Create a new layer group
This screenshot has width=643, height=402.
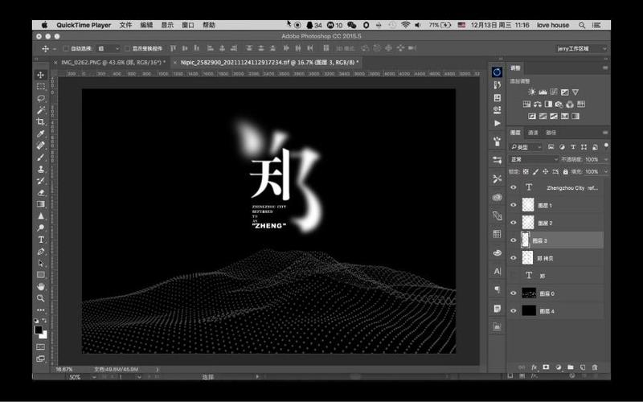point(571,367)
